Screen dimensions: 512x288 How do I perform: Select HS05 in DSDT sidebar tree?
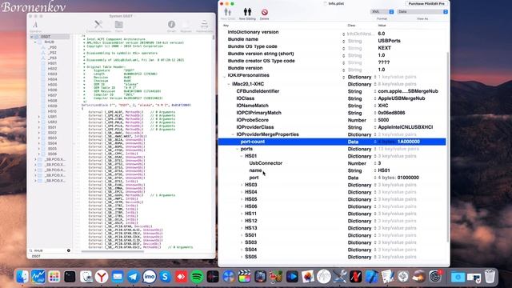point(52,85)
